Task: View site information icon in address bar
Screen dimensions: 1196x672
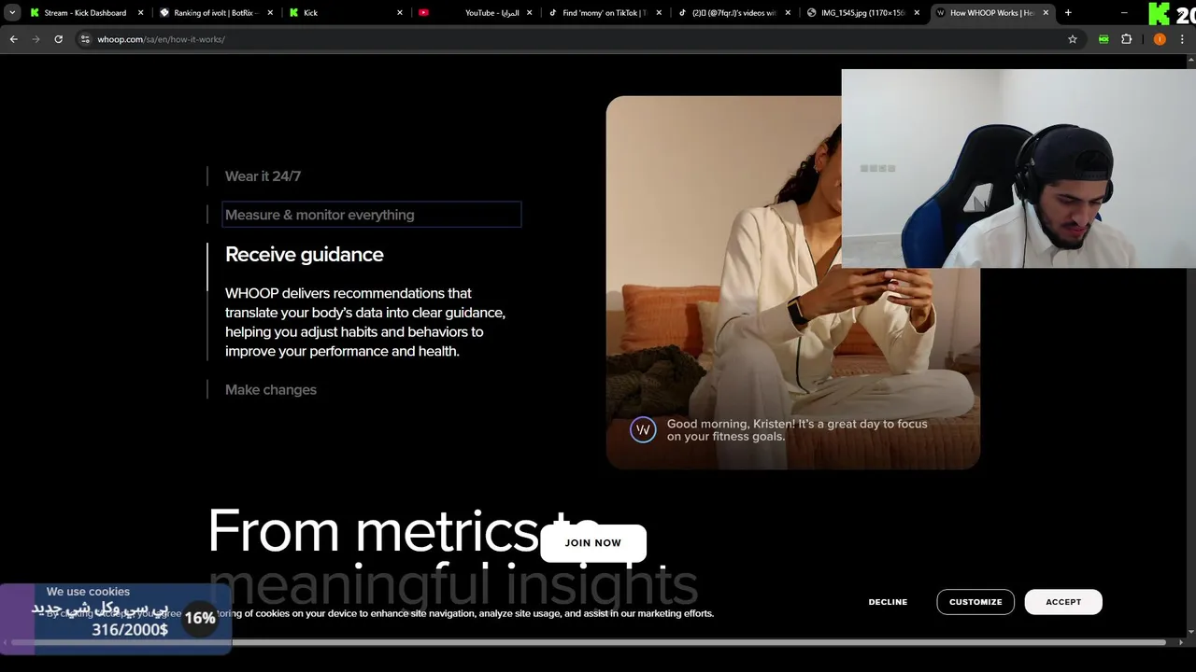Action: pos(85,39)
